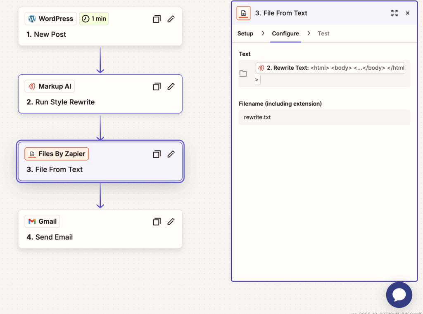Open the chat support bubble
Viewport: 423px width, 314px height.
coord(399,295)
